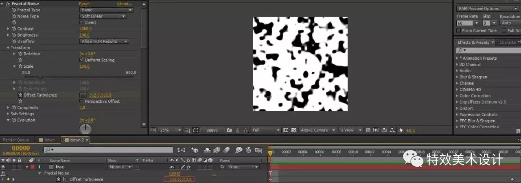This screenshot has width=521, height=183.
Task: Toggle the Contrast stopwatch
Action: [14, 29]
